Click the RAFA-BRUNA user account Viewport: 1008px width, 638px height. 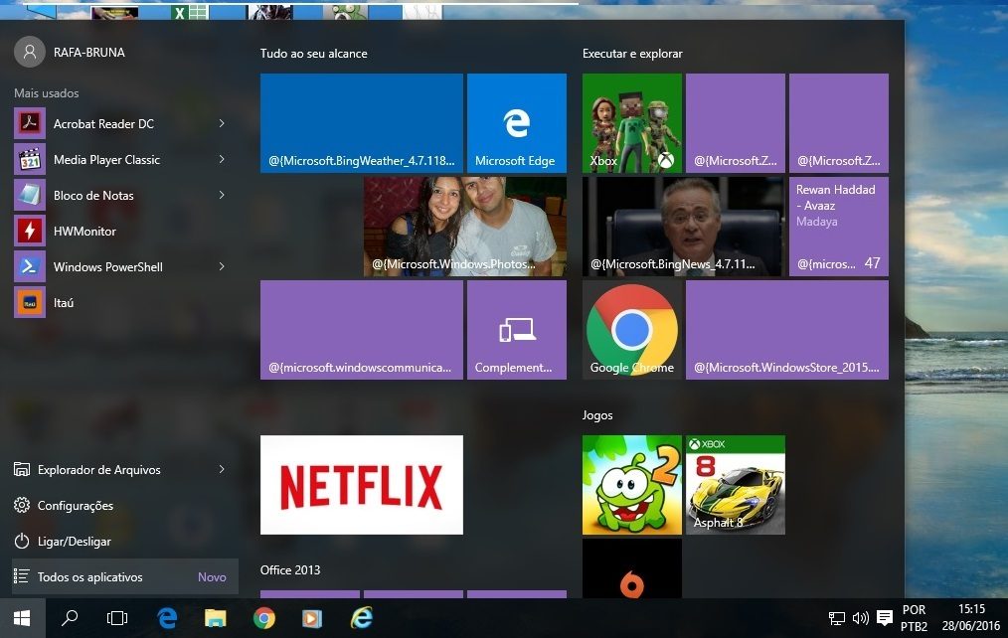click(x=70, y=52)
